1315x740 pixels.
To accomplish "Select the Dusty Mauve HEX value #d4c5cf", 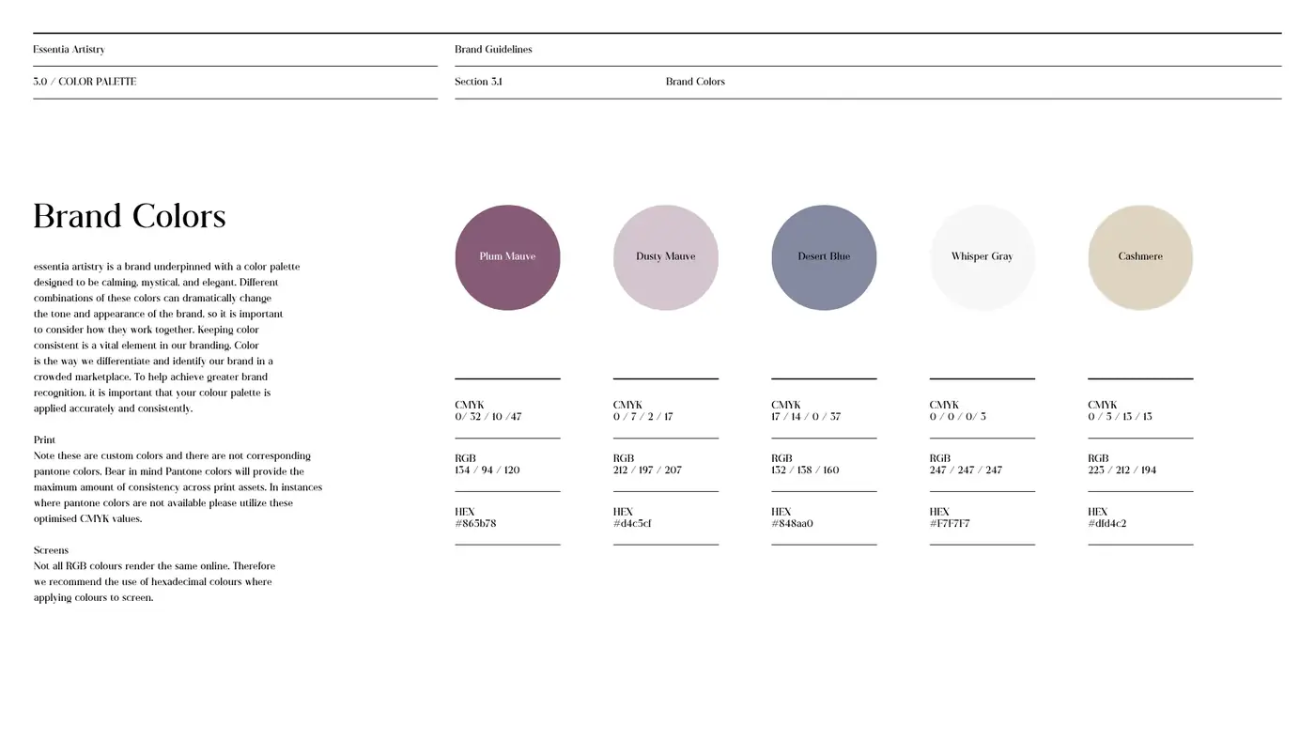I will (x=632, y=524).
